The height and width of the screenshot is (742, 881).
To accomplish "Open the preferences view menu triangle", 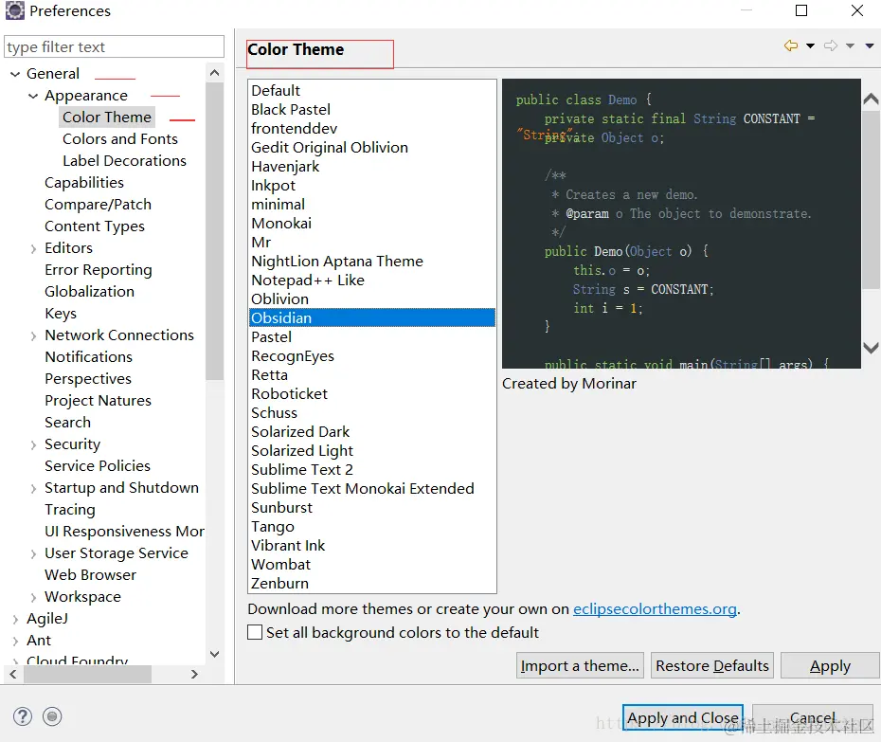I will click(x=870, y=46).
